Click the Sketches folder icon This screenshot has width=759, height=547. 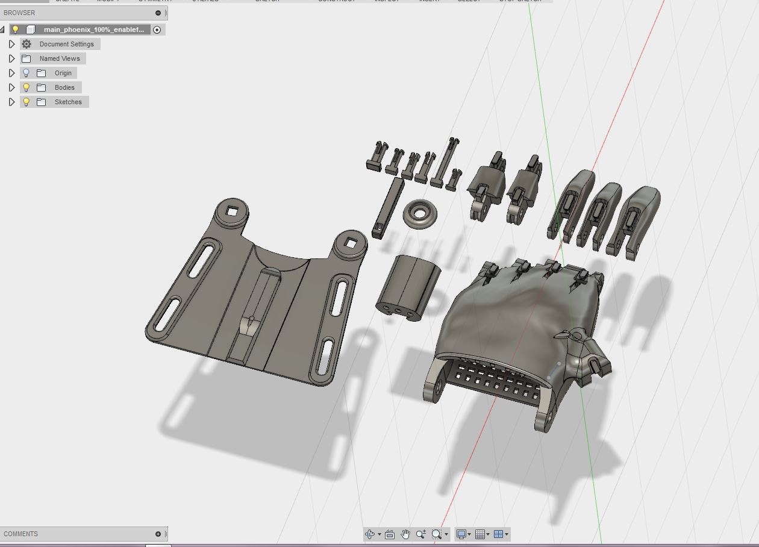pos(42,102)
